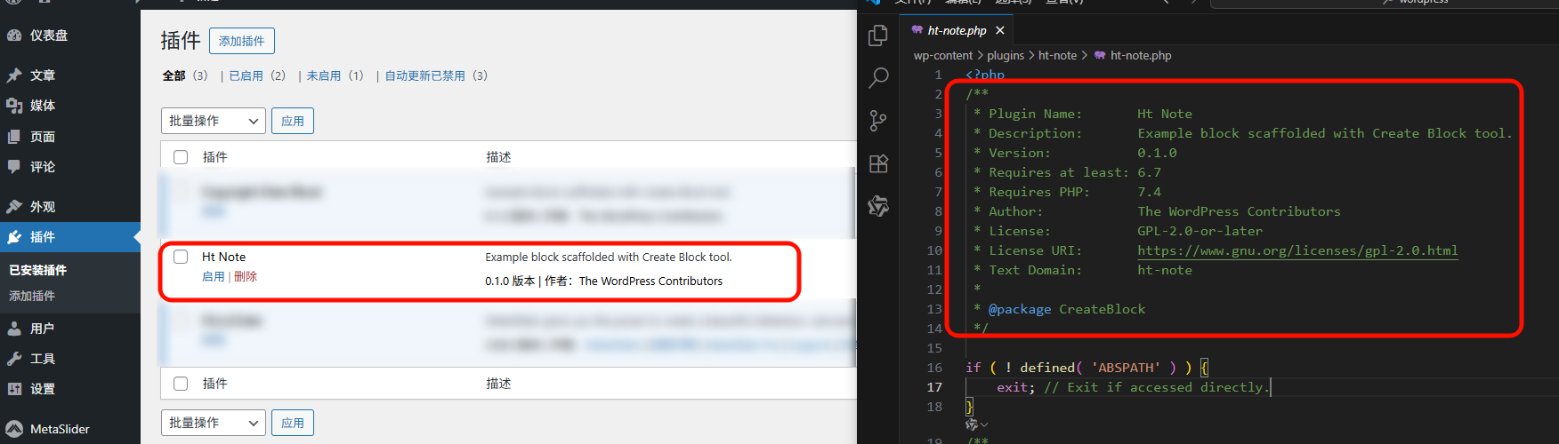The height and width of the screenshot is (444, 1559).
Task: Filter plugins by 全部
Action: click(x=174, y=75)
